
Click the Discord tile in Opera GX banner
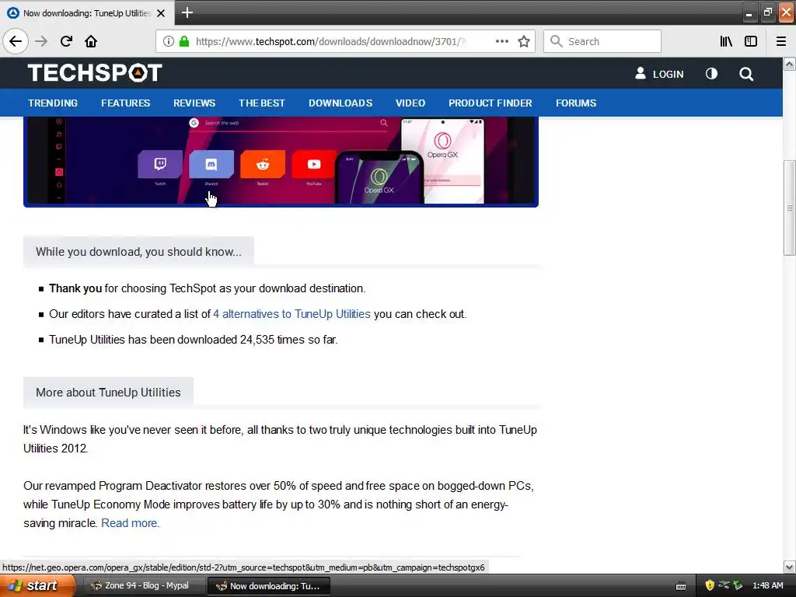[x=211, y=165]
